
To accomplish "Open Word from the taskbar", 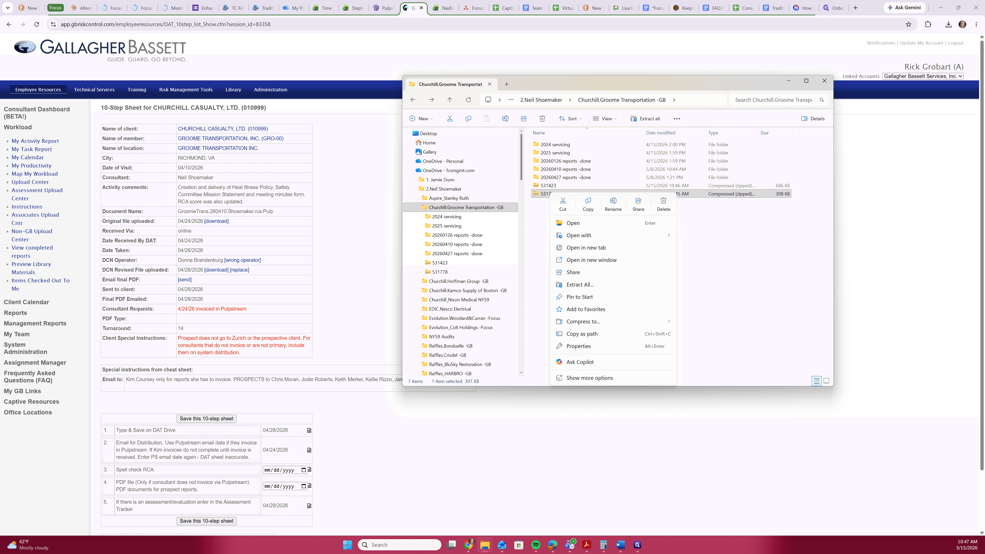I will pyautogui.click(x=620, y=545).
